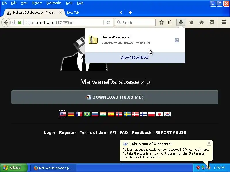Open the chat smiley icon
Image resolution: width=230 pixels, height=172 pixels.
(x=202, y=23)
